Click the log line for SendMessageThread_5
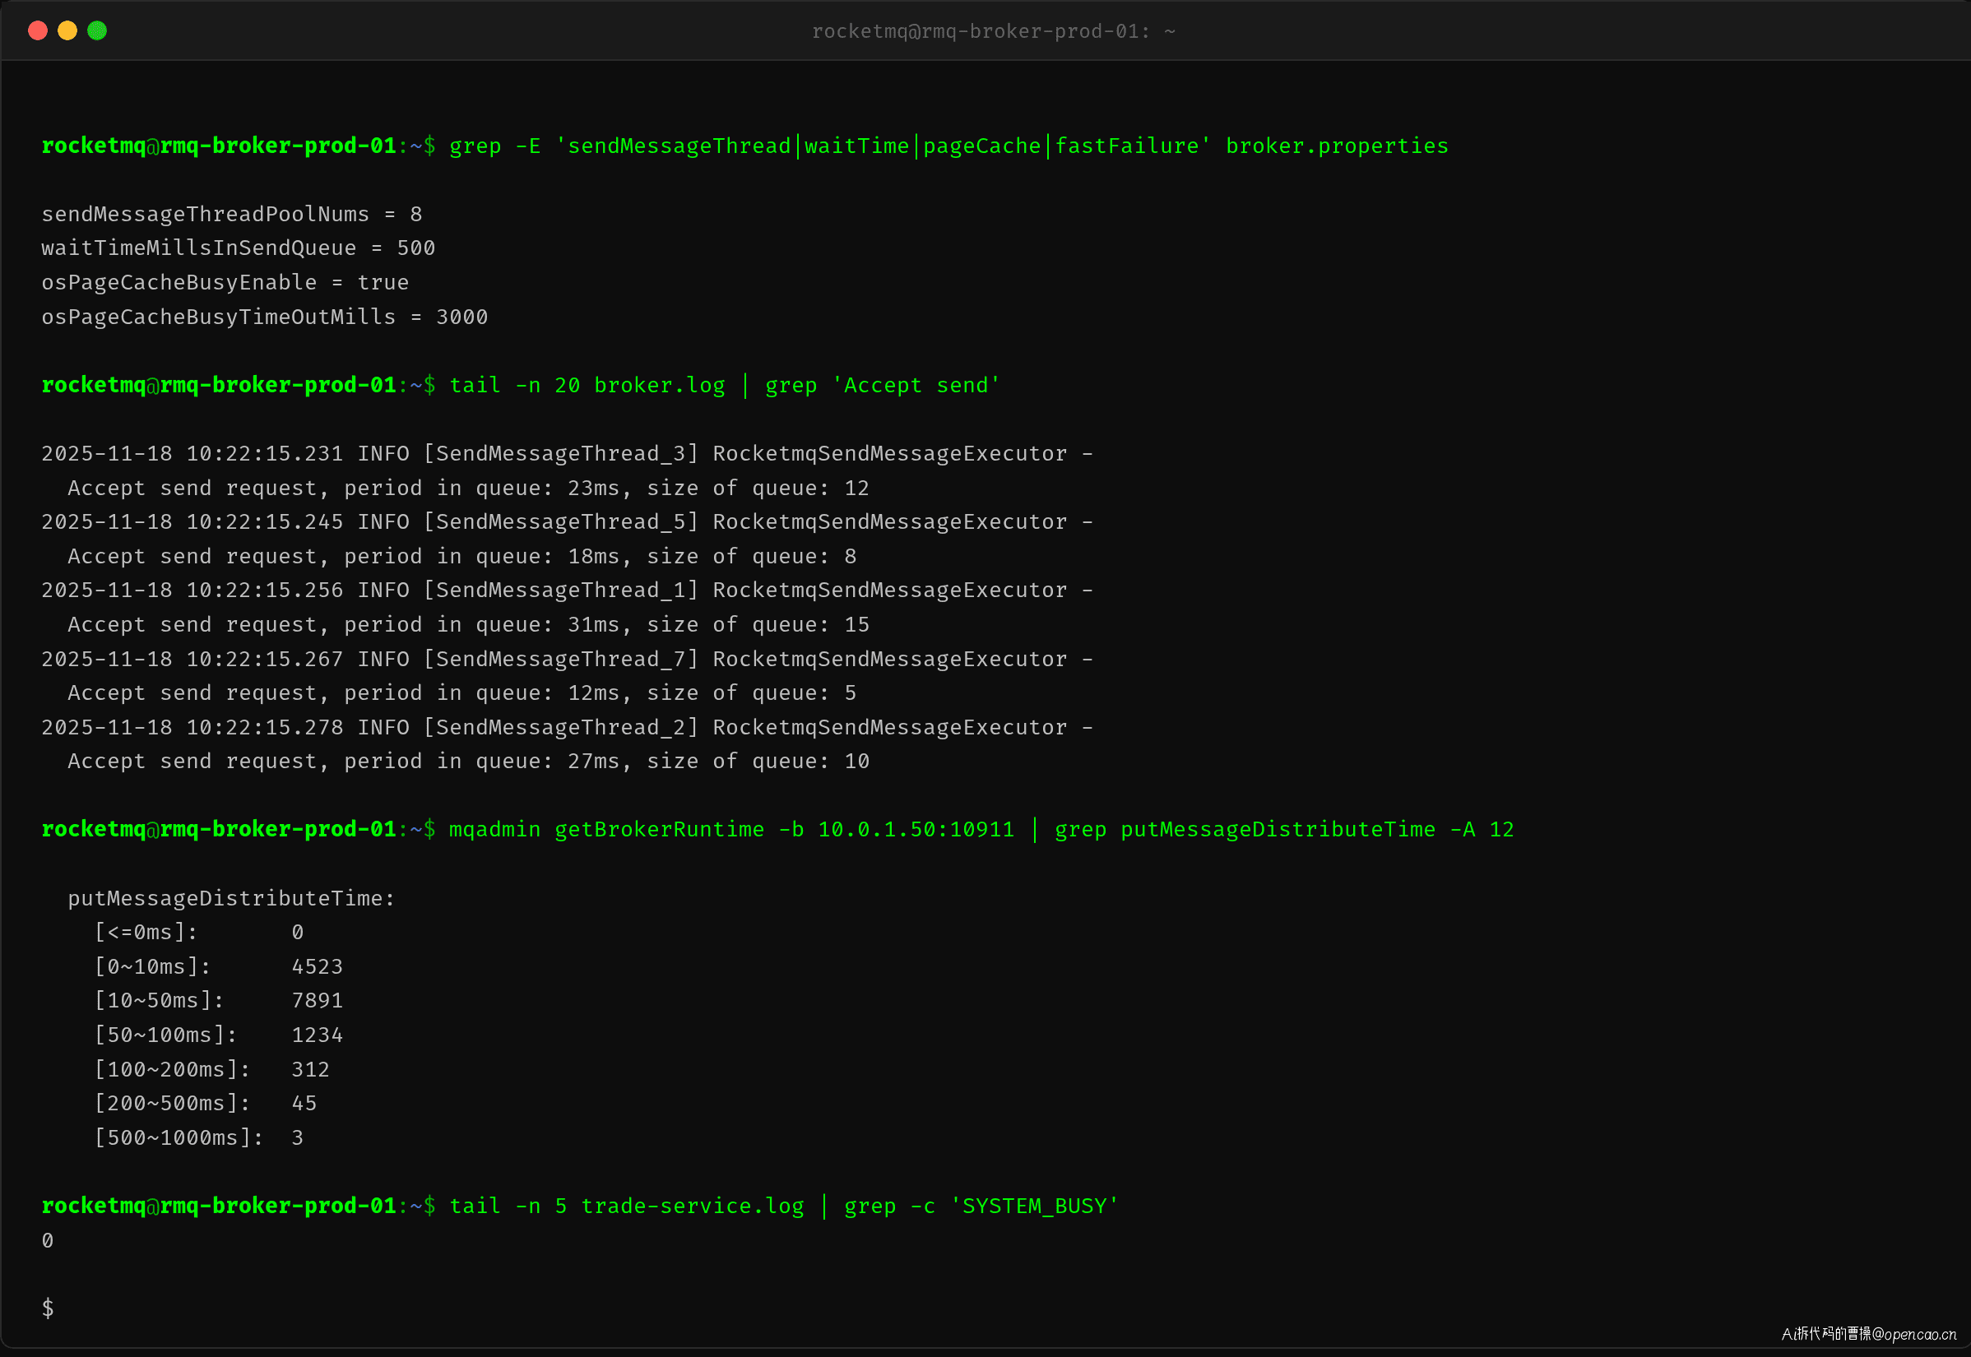 point(567,522)
